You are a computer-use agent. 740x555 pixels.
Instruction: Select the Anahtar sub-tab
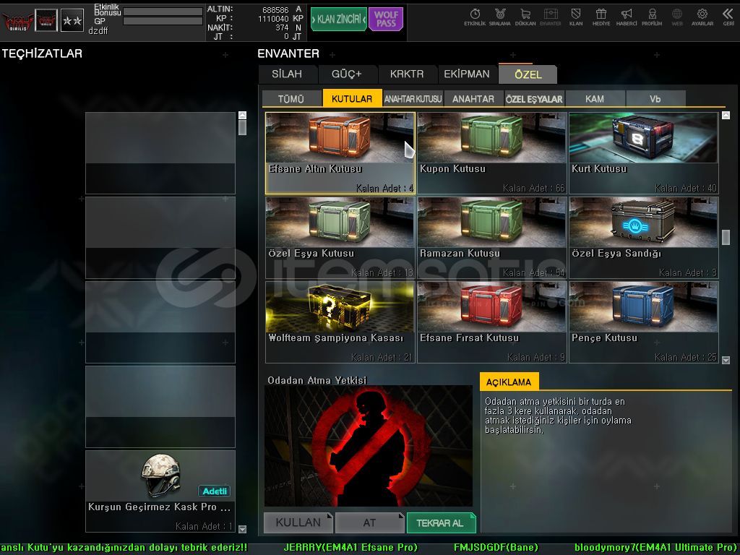473,99
